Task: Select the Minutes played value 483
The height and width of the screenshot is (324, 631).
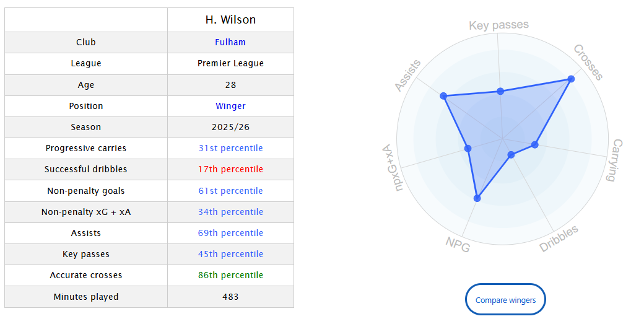Action: 230,297
